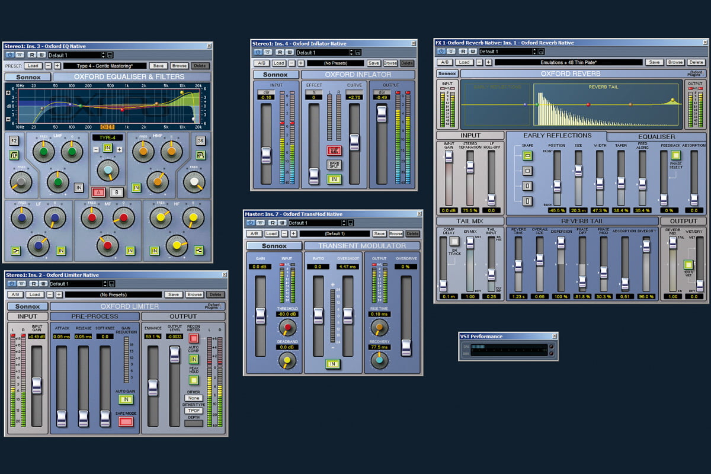The image size is (711, 474).
Task: Click the HF shelf shape icon in the EQ
Action: [199, 250]
